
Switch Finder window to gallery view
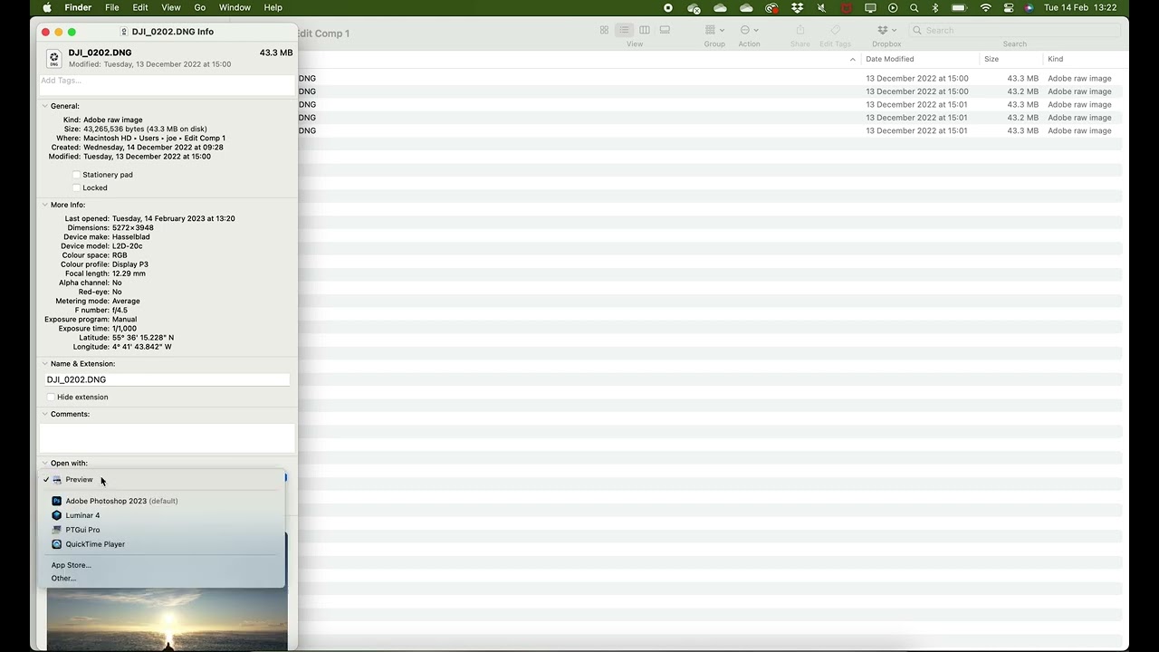(x=665, y=30)
